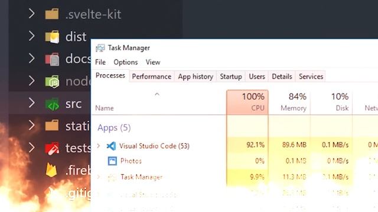Expand the node modules folder chevron

coord(31,81)
